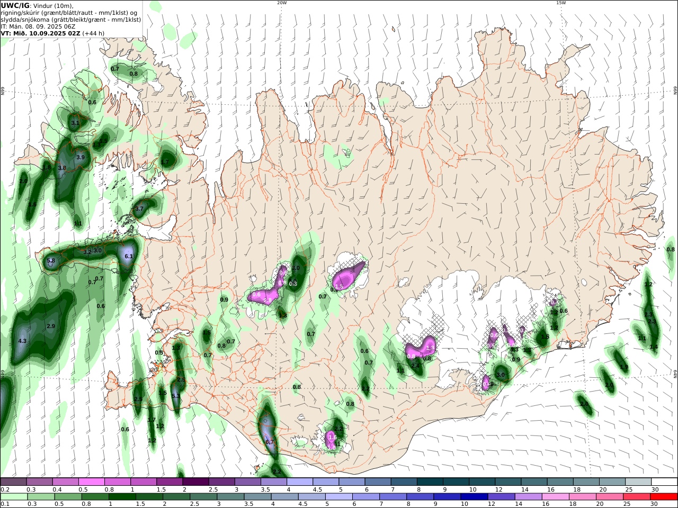This screenshot has height=508, width=678.
Task: Click the '15W' longitude label
Action: click(x=561, y=3)
